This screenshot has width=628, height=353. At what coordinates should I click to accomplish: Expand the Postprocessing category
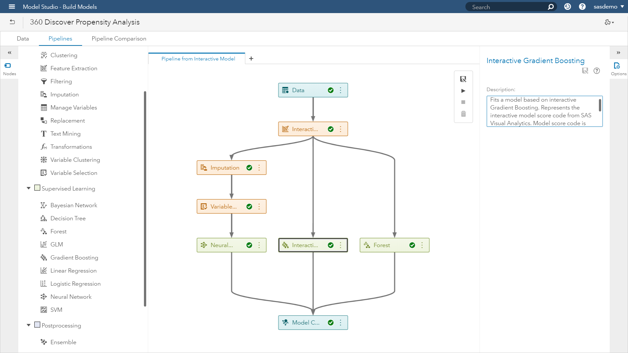pos(28,325)
